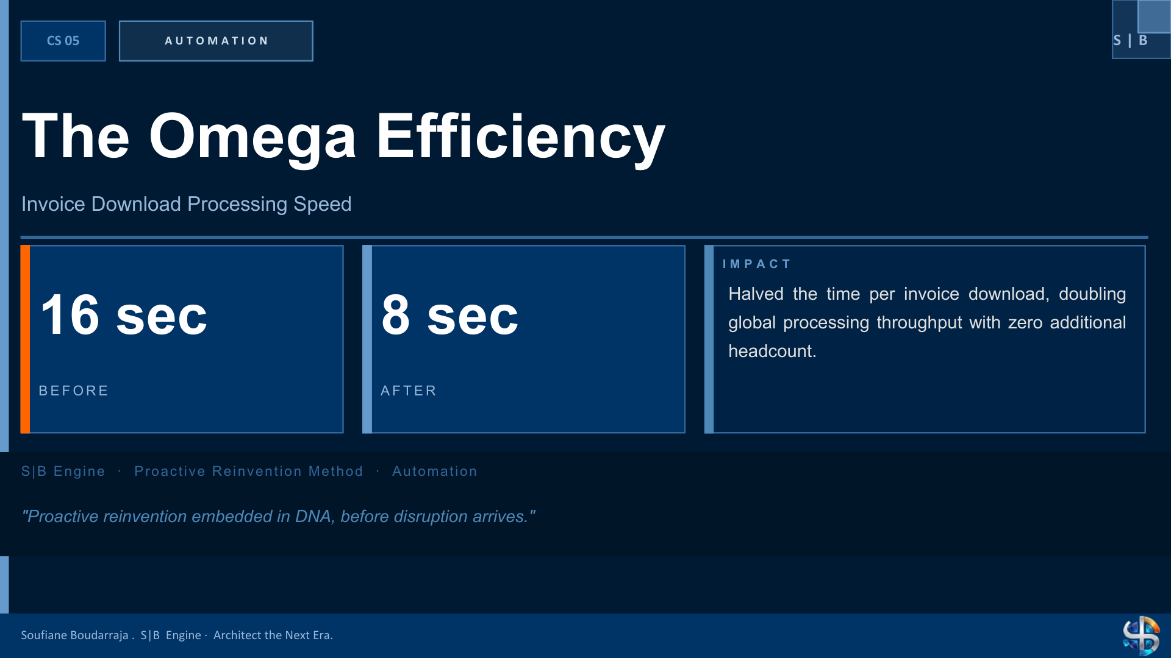This screenshot has width=1171, height=658.
Task: Click the IMPACT heading
Action: click(757, 264)
